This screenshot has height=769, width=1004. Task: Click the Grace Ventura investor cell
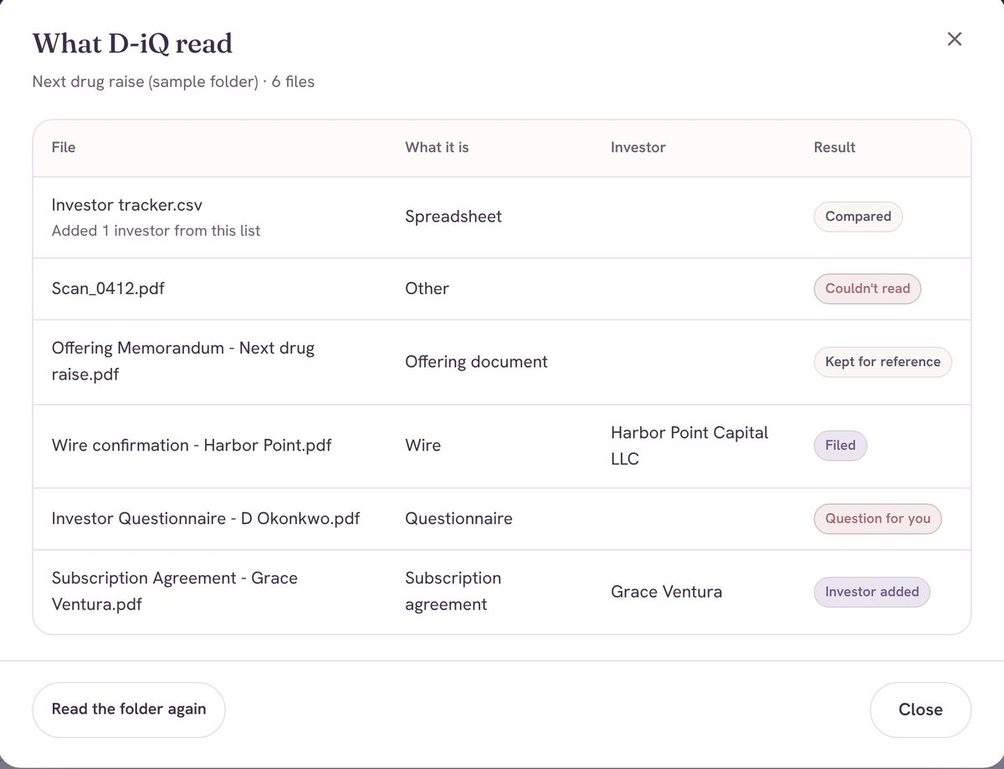[x=667, y=592]
